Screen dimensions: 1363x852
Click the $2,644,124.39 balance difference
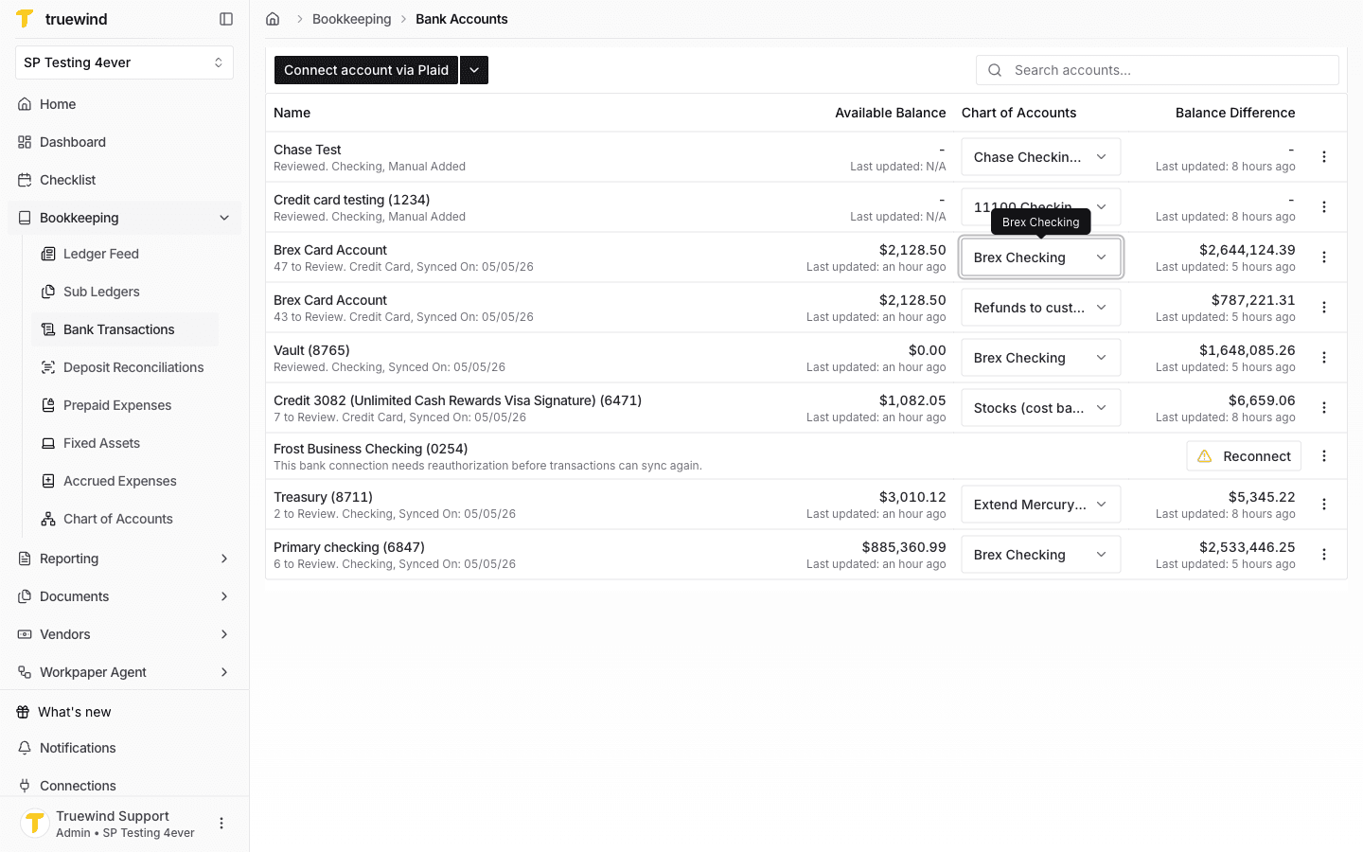pyautogui.click(x=1247, y=250)
